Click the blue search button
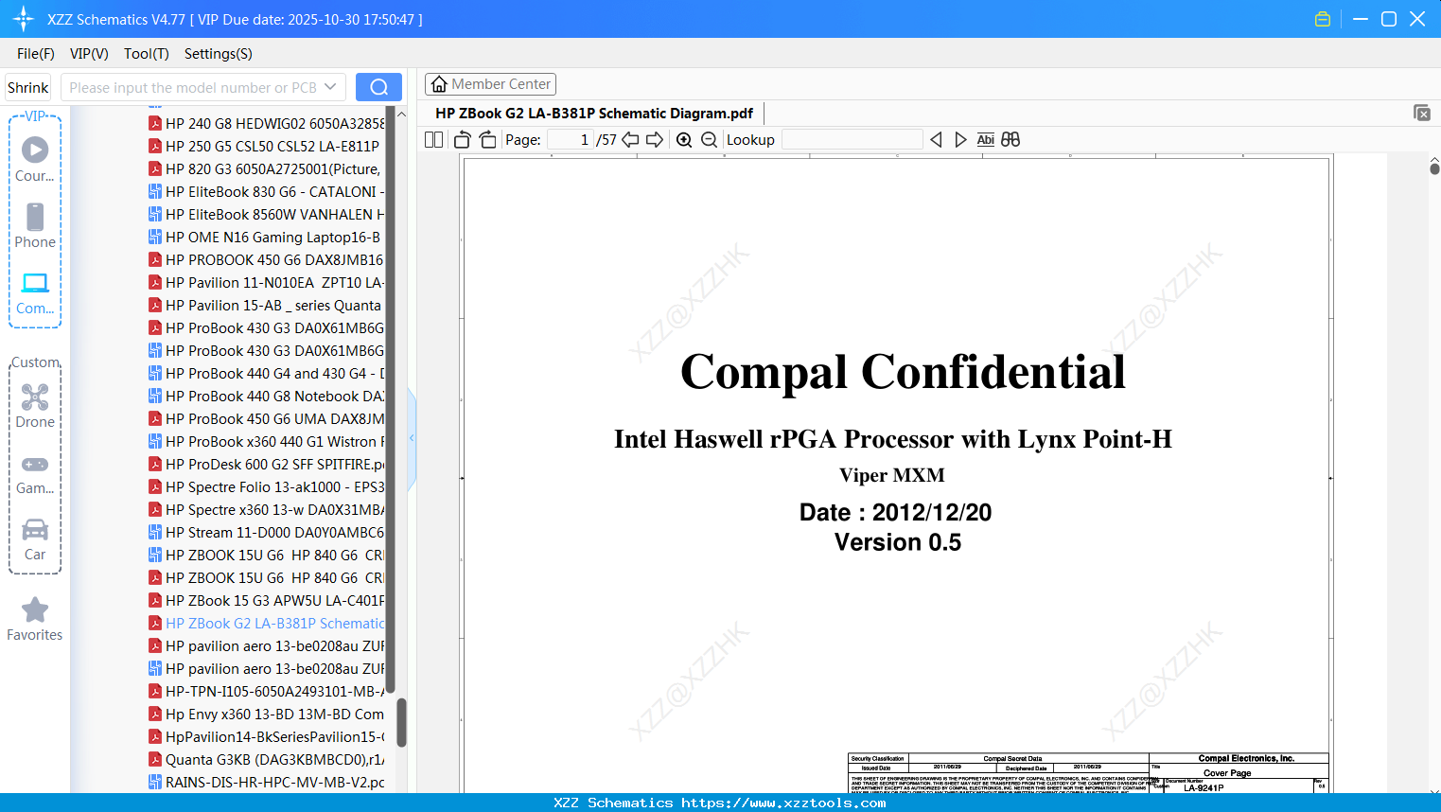 point(378,87)
